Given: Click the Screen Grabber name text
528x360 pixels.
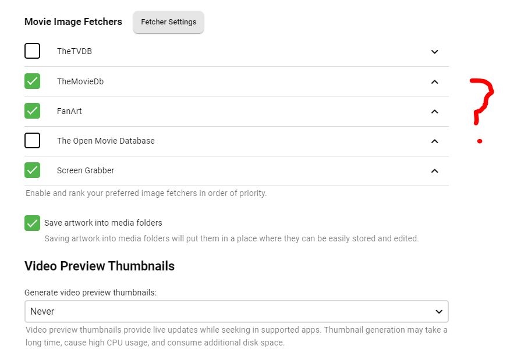Looking at the screenshot, I should pyautogui.click(x=86, y=170).
